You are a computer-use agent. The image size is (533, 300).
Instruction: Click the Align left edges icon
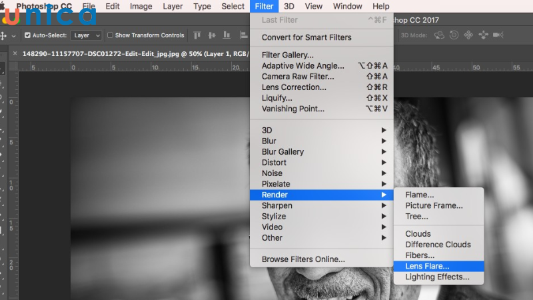click(x=243, y=35)
